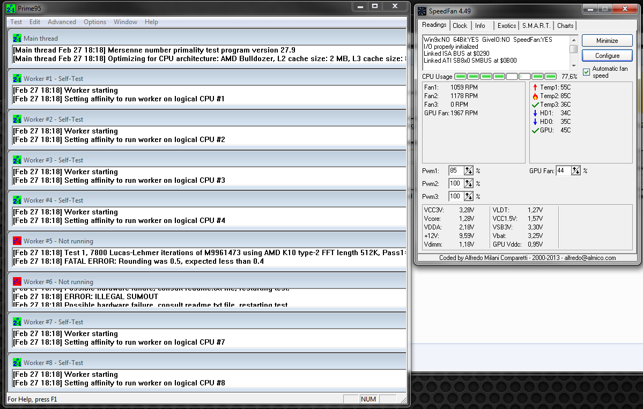This screenshot has height=409, width=643.
Task: Click into the Pwm2 value field
Action: coord(456,184)
